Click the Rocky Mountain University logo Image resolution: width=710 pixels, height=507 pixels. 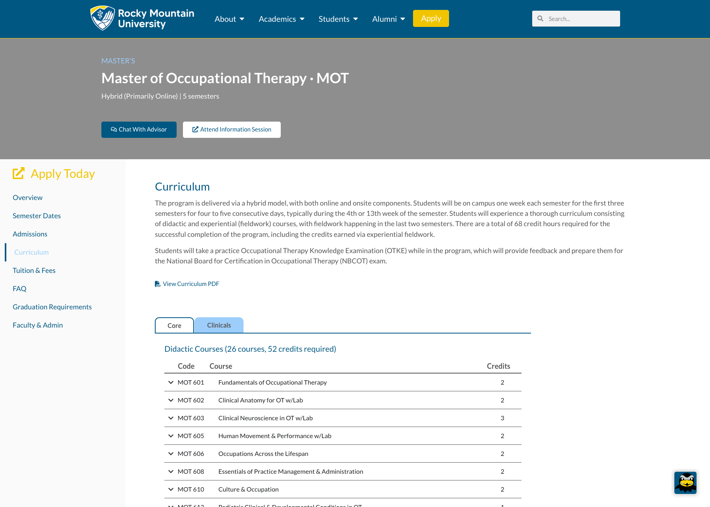[x=142, y=18]
